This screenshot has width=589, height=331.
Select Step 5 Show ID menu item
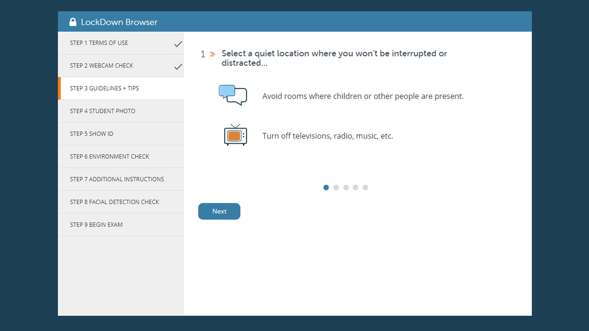coord(121,134)
